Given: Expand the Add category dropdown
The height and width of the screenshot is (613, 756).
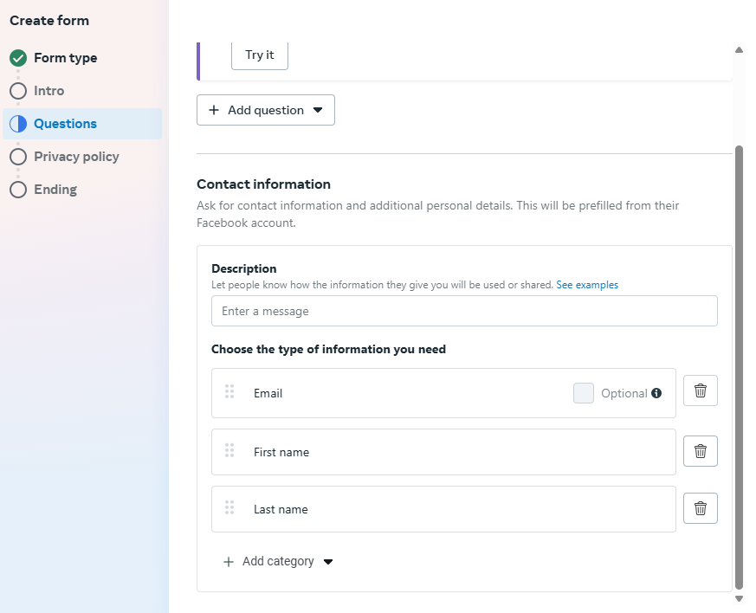Looking at the screenshot, I should (x=278, y=561).
